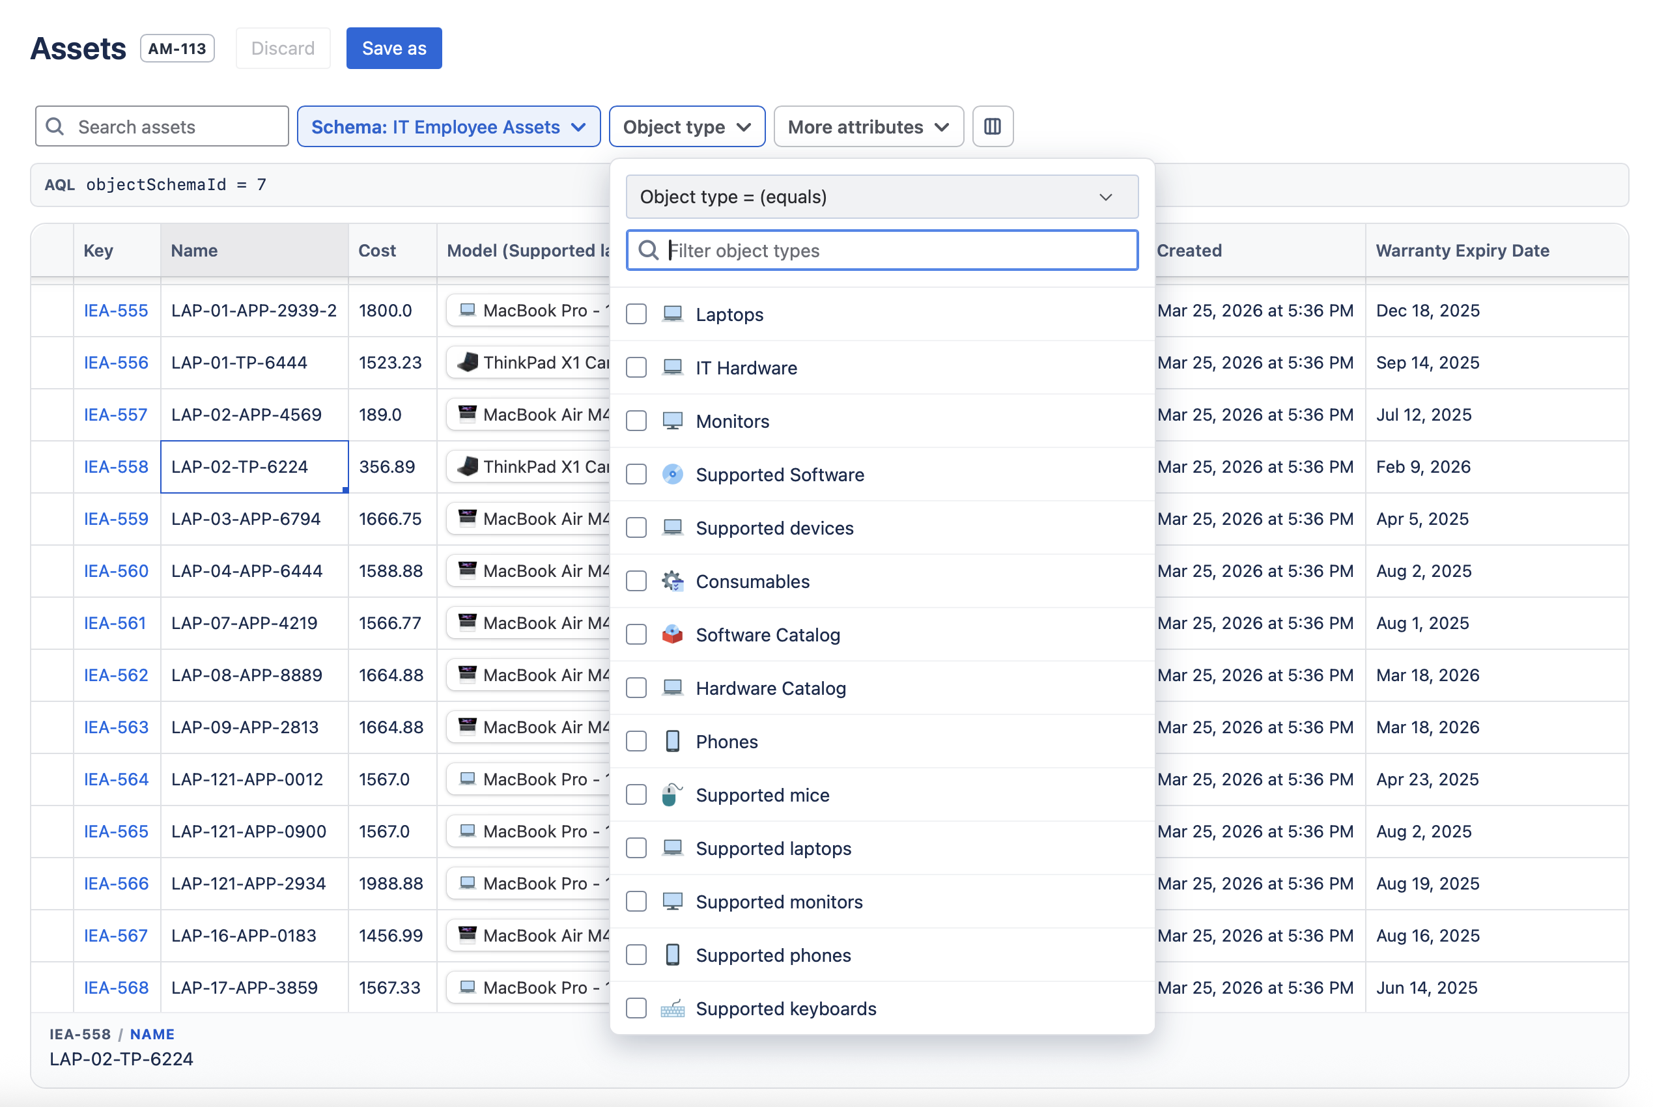The width and height of the screenshot is (1653, 1107).
Task: Click the MacBook Air icon in row IEA-567
Action: coord(468,934)
